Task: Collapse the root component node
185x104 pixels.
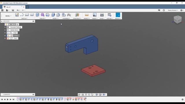Action: [3, 25]
